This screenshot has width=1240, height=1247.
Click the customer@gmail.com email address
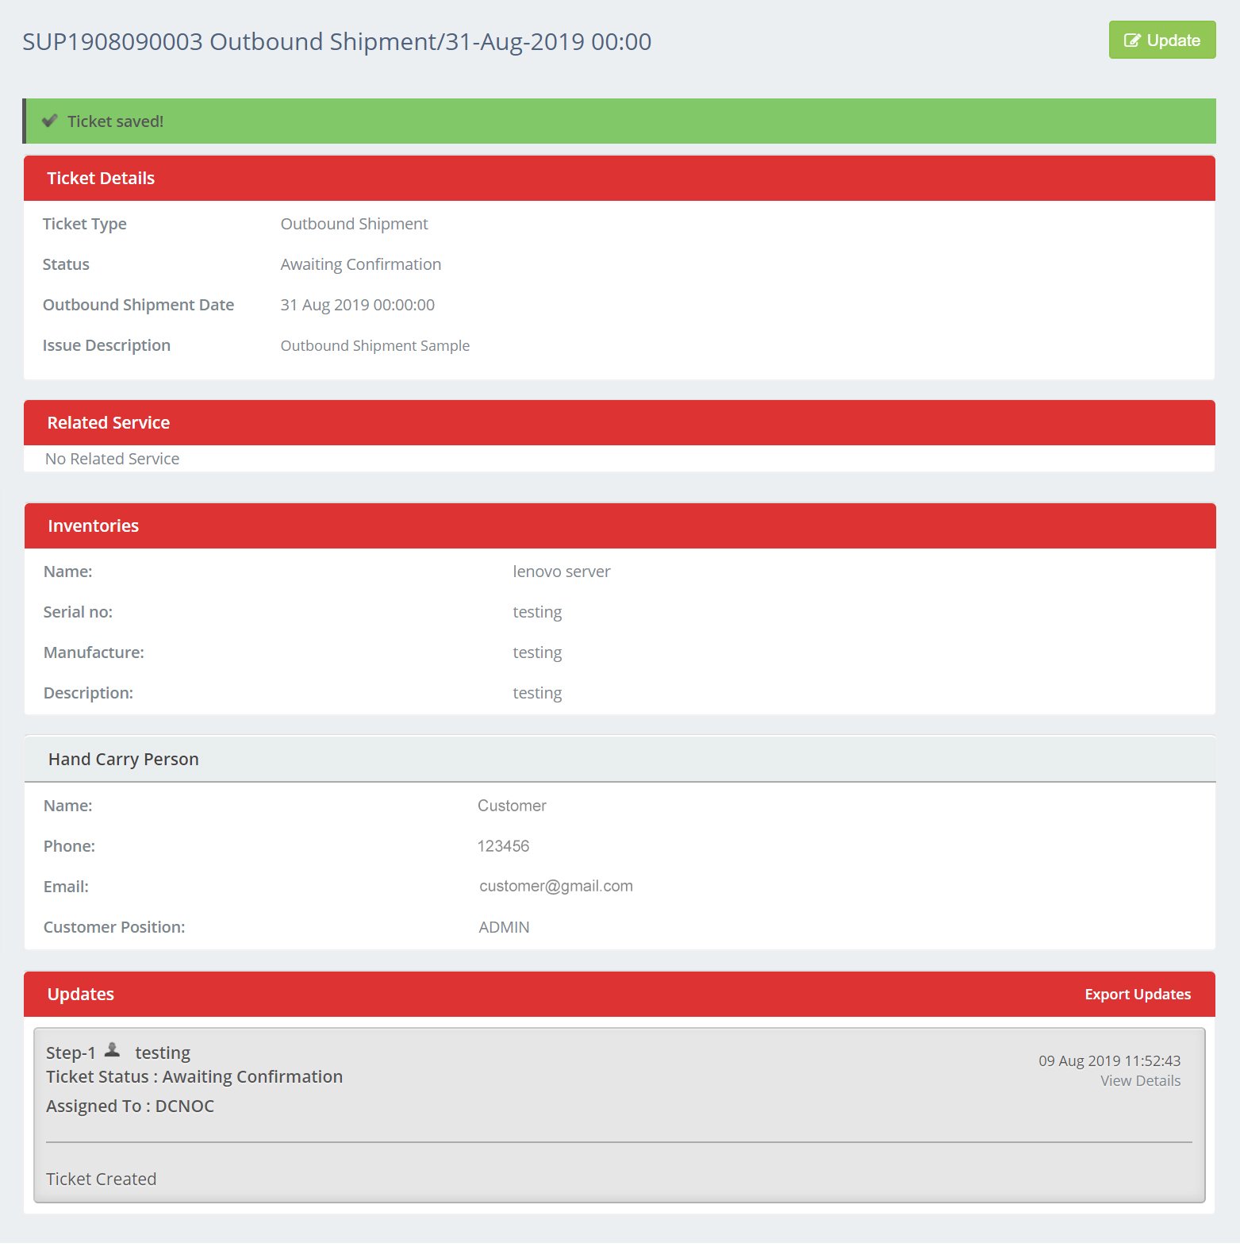555,887
